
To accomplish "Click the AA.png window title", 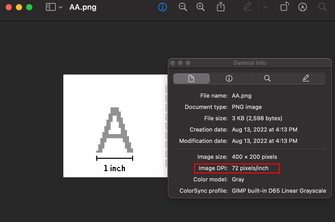I will coord(83,7).
